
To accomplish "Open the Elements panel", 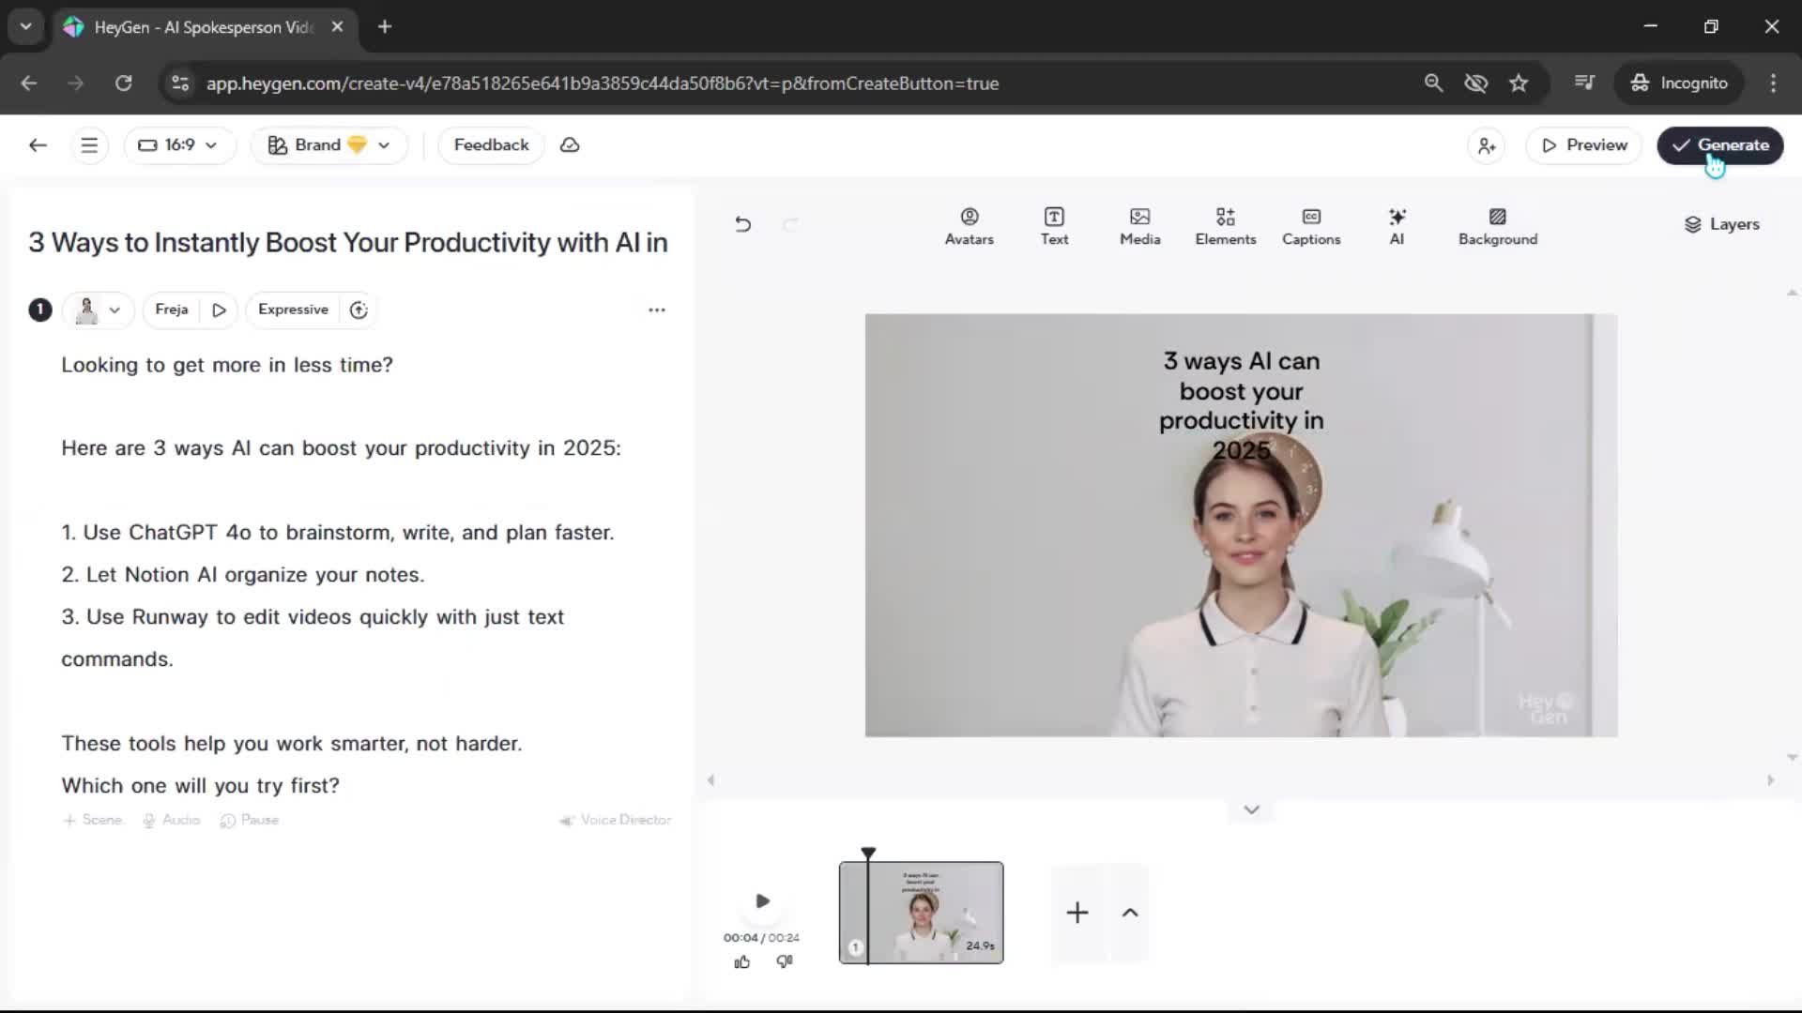I will tap(1225, 226).
